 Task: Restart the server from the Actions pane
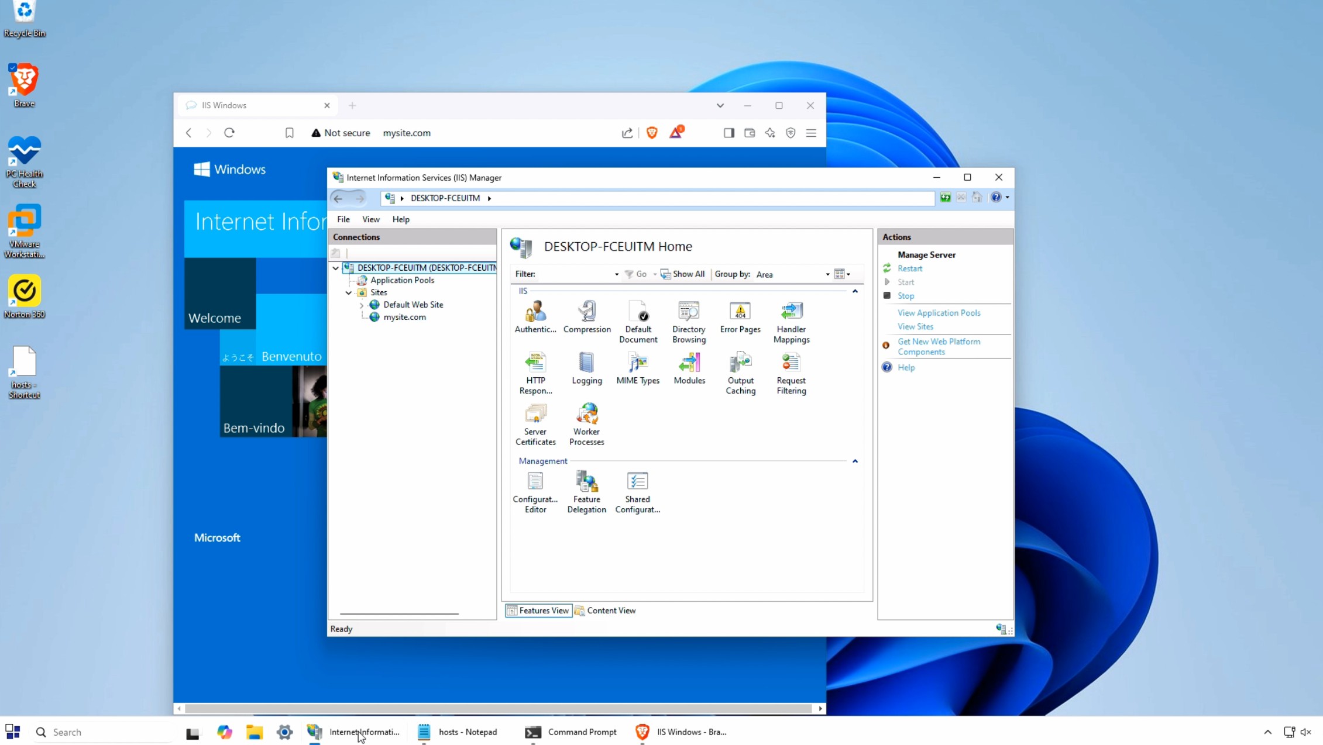click(909, 268)
